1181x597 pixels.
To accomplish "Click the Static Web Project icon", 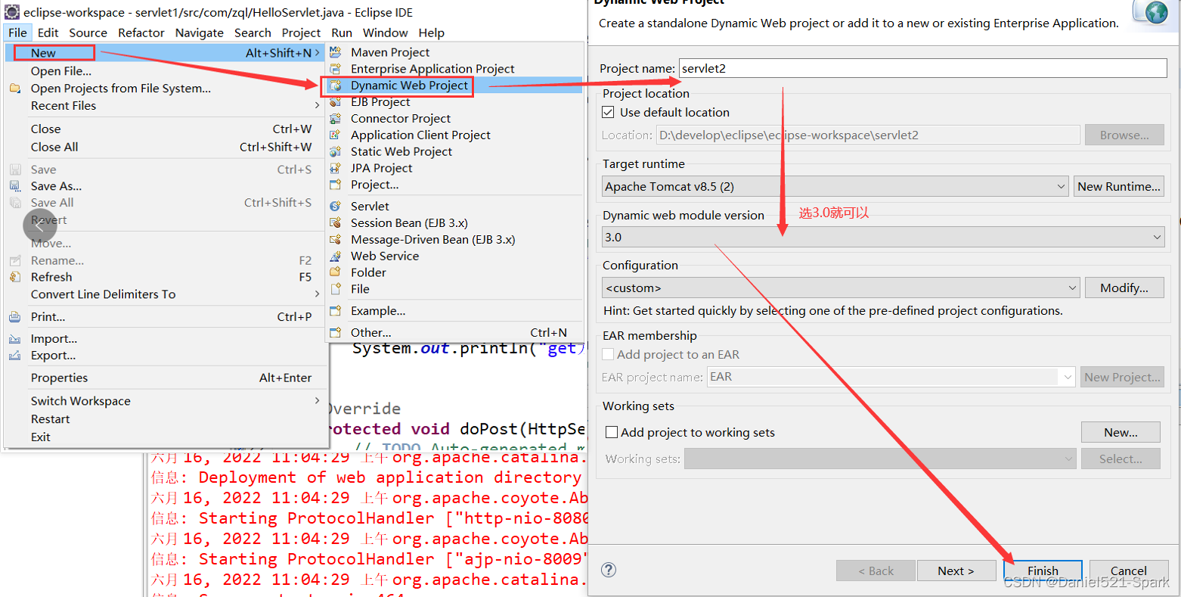I will pyautogui.click(x=336, y=152).
